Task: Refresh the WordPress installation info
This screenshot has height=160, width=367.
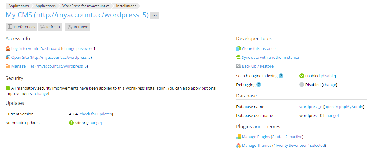Action: tap(50, 27)
